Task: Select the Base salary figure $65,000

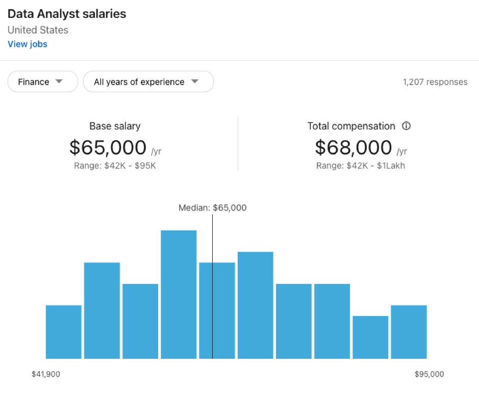Action: [107, 148]
